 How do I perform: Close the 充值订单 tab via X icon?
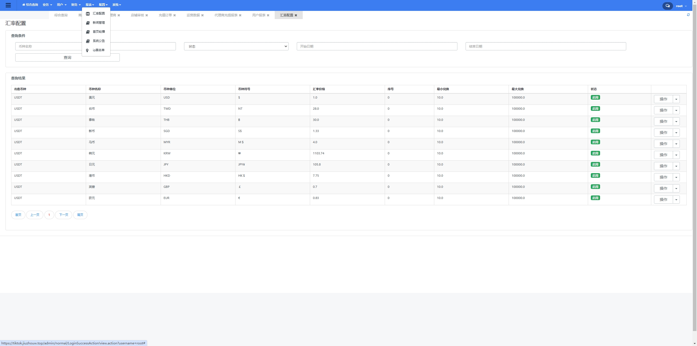pos(175,15)
